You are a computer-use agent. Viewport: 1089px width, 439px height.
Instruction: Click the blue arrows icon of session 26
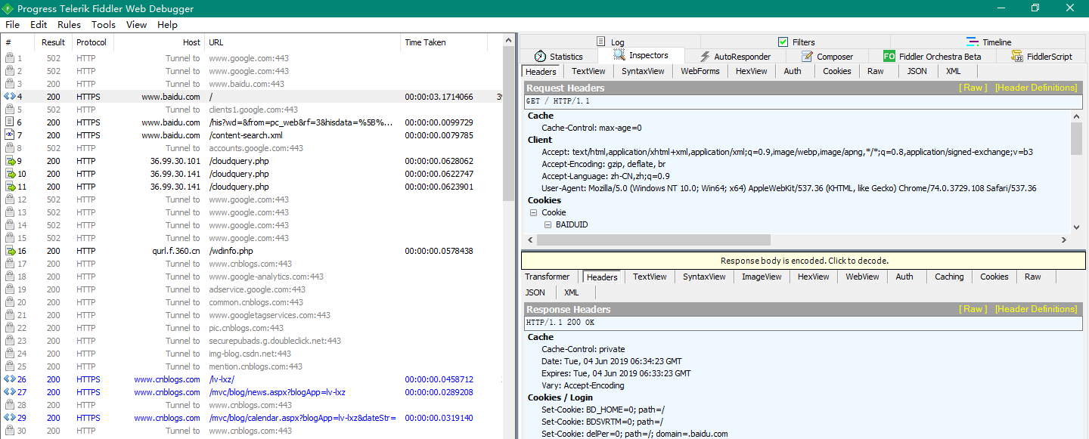coord(9,379)
